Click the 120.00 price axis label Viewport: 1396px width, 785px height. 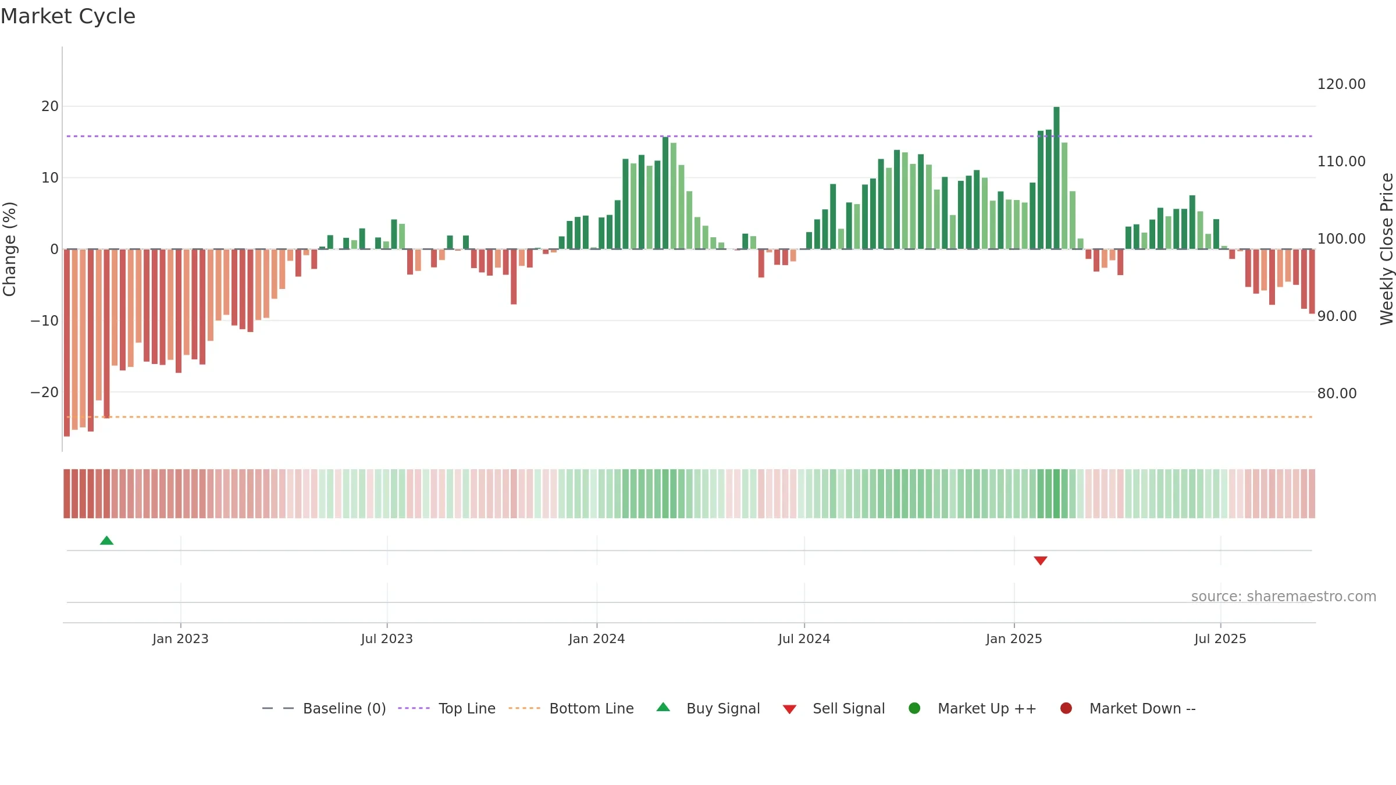pos(1341,84)
